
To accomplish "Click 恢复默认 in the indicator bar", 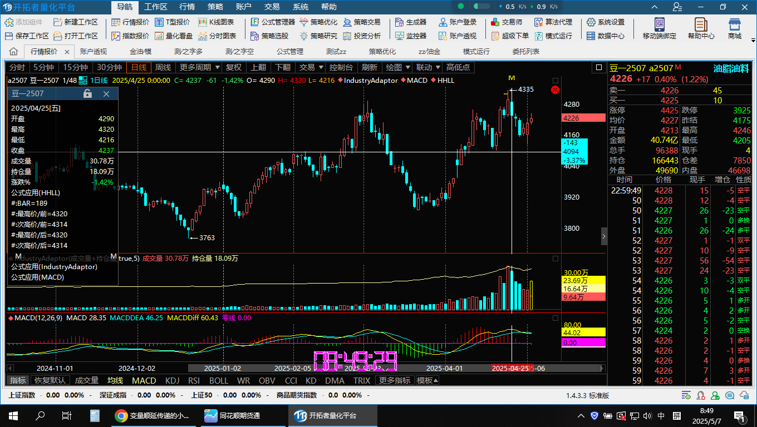I will [50, 380].
